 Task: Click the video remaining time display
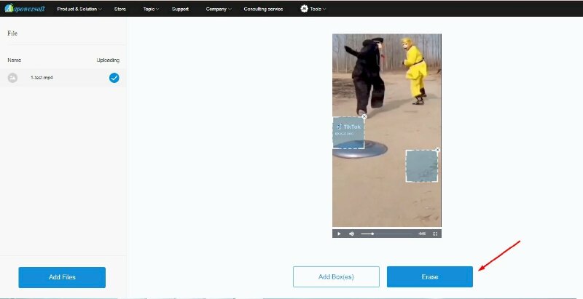tap(422, 234)
